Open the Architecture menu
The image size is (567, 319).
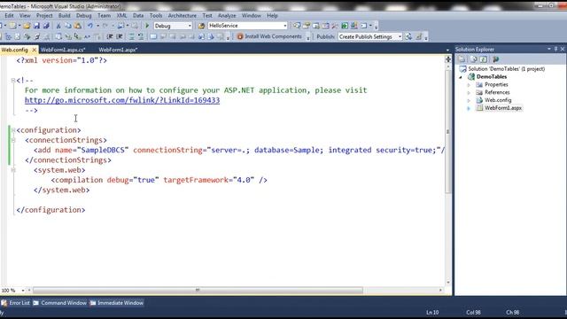[x=183, y=16]
